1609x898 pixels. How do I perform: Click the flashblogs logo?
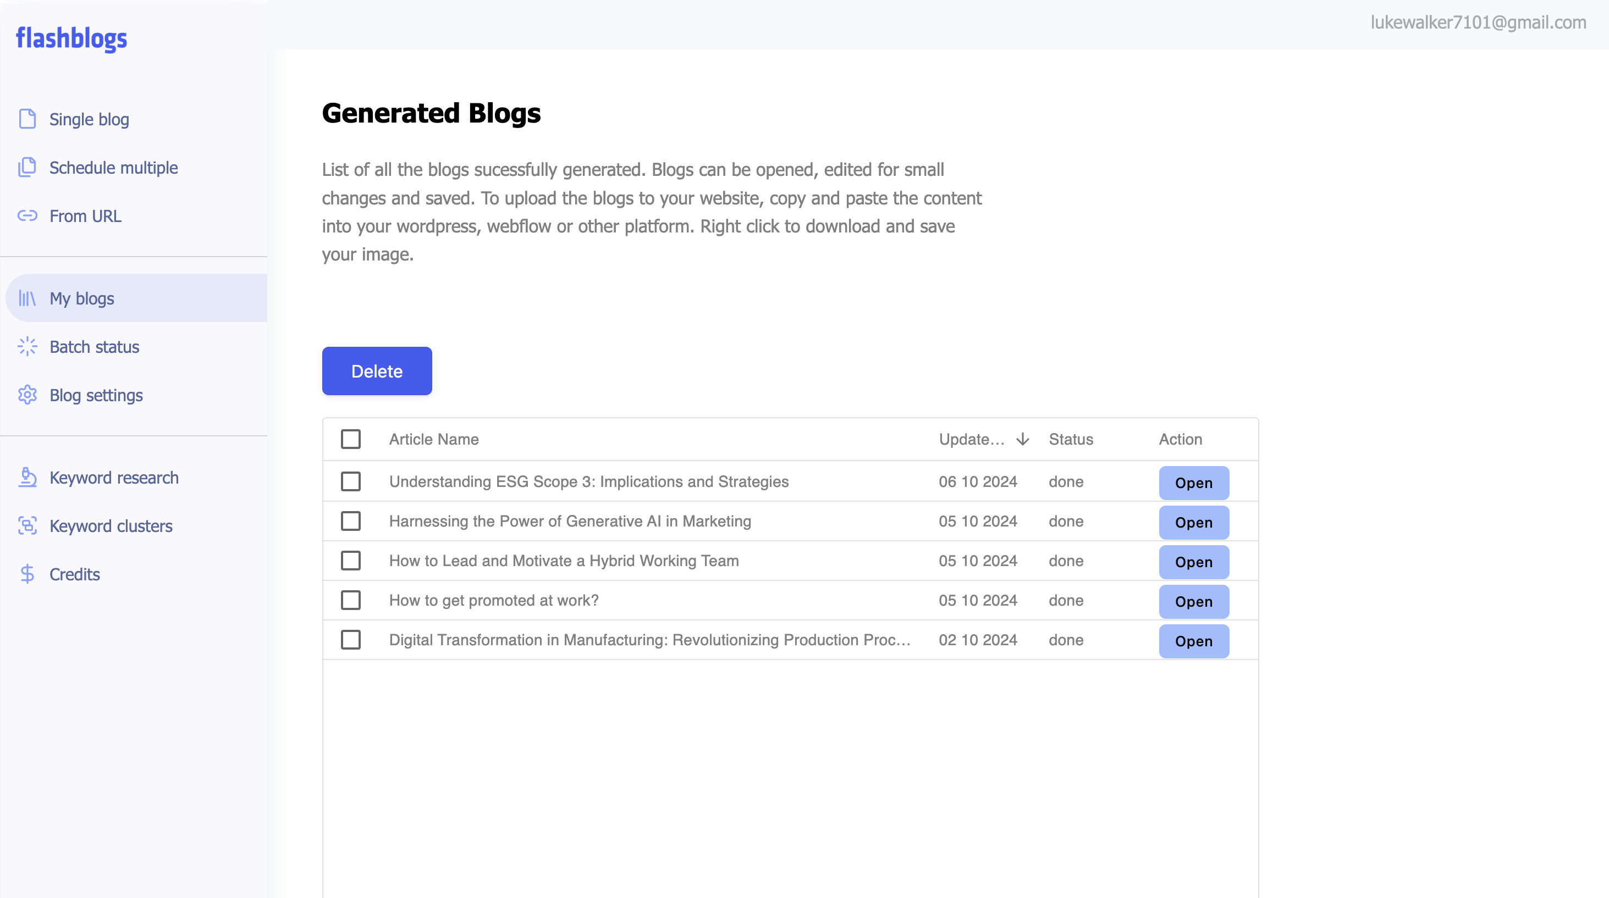71,38
